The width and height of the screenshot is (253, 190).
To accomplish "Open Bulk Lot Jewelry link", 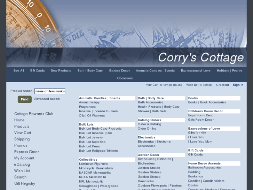I will pyautogui.click(x=91, y=137).
